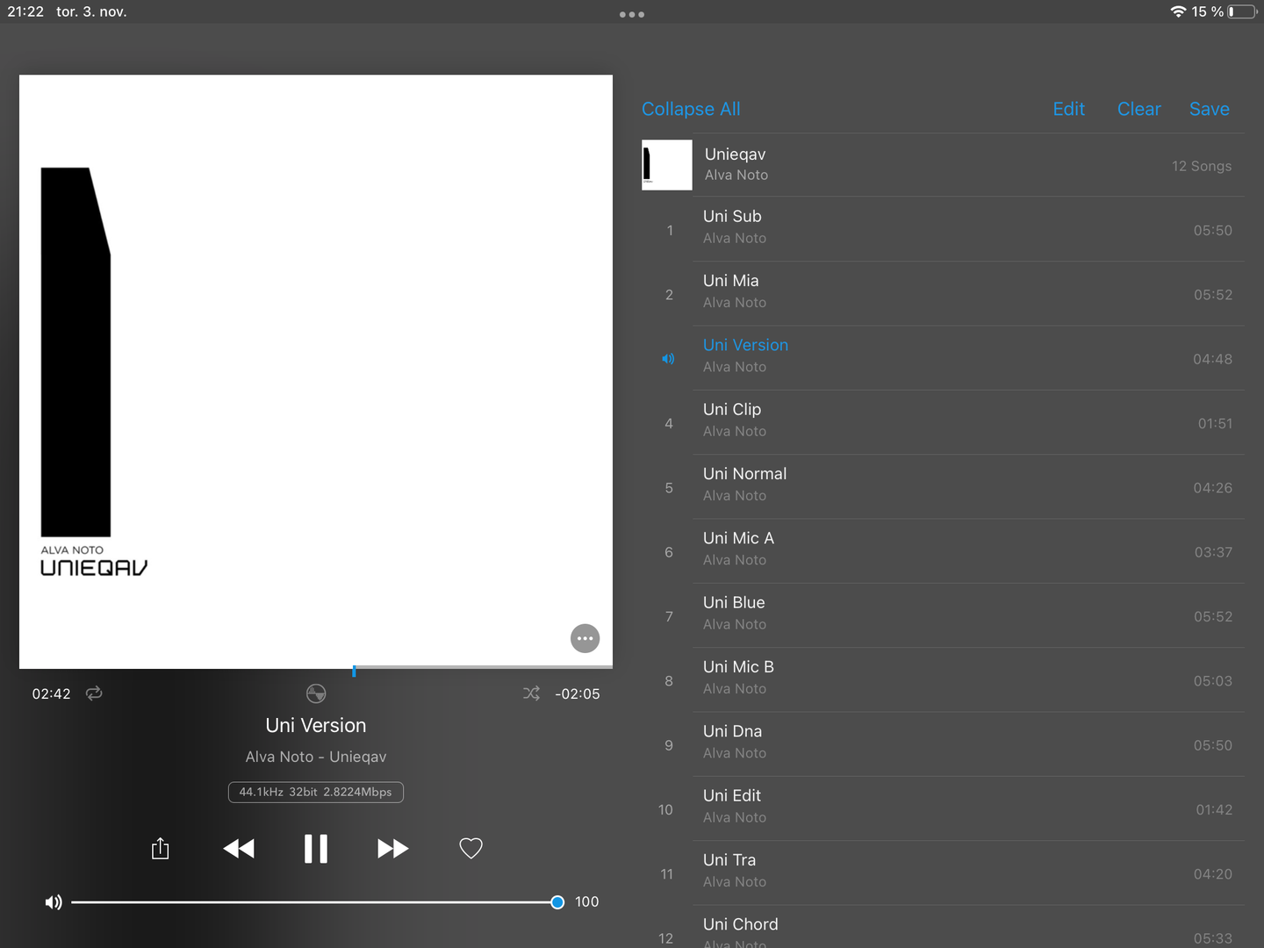Screen dimensions: 1264x948
Task: Tap the elapsed time 02:42
Action: 51,693
